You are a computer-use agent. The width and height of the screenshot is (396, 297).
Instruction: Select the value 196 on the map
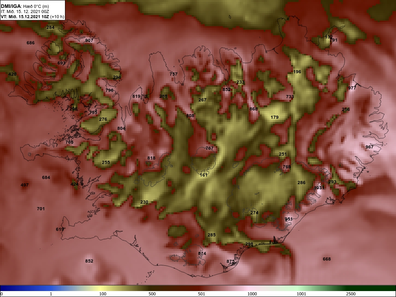[x=297, y=72]
